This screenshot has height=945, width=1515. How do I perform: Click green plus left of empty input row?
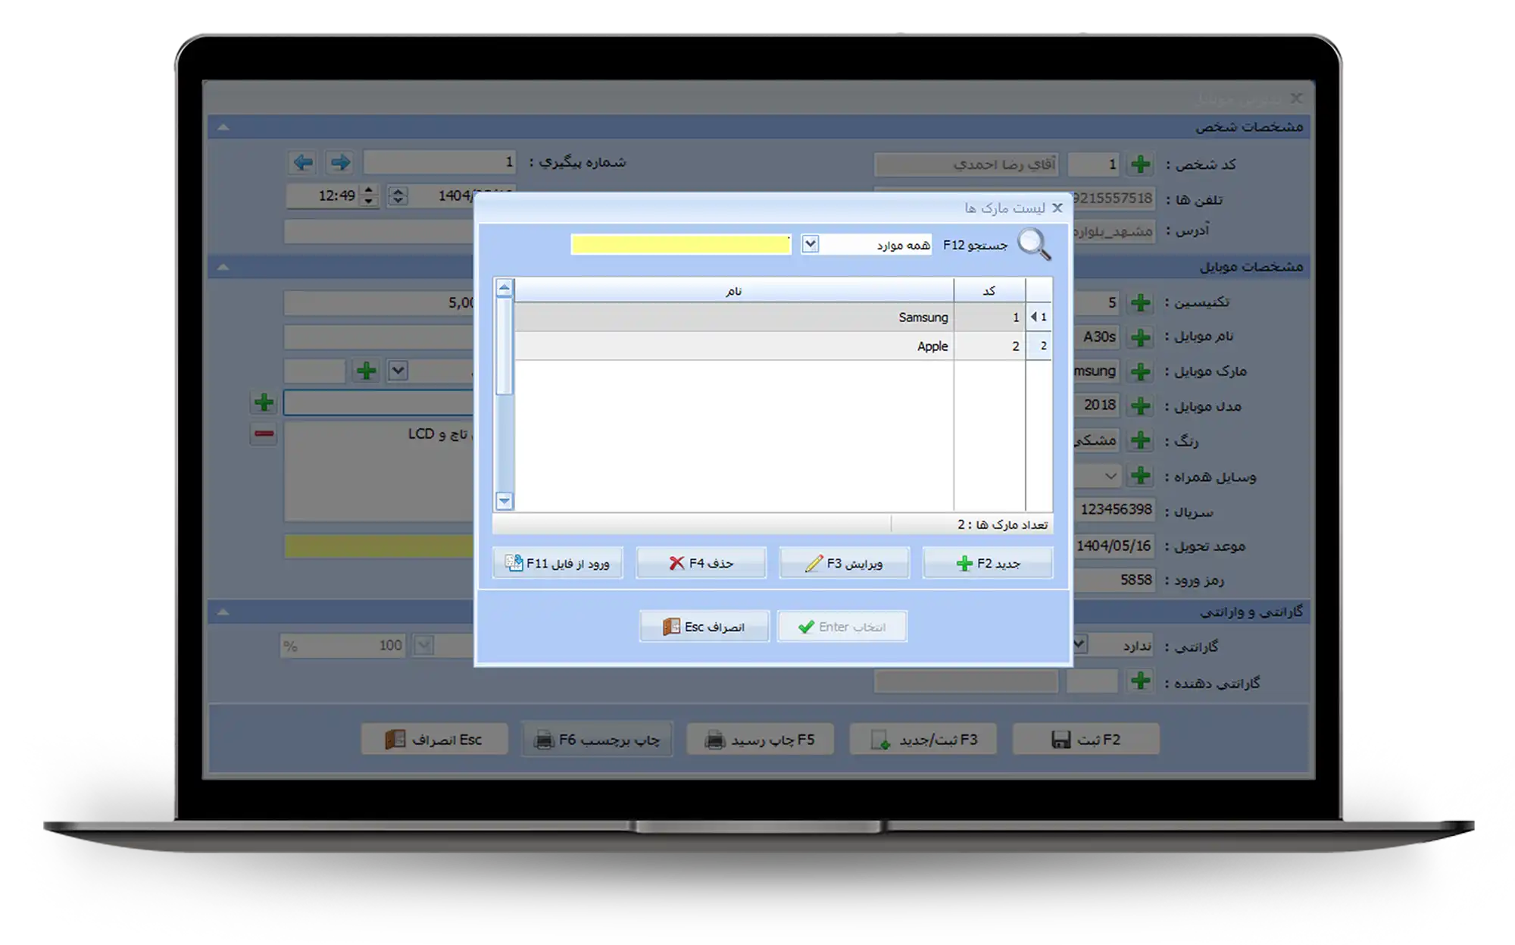pyautogui.click(x=264, y=402)
